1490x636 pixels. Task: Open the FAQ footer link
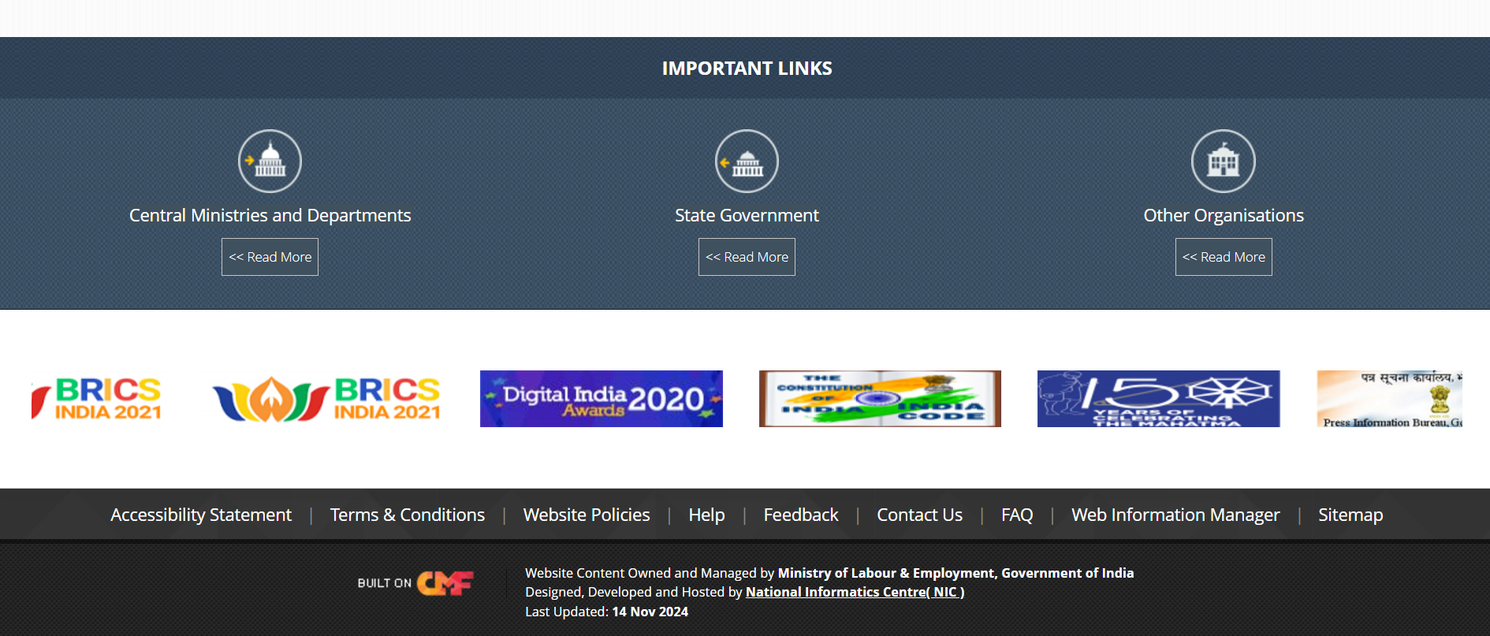[x=1017, y=515]
